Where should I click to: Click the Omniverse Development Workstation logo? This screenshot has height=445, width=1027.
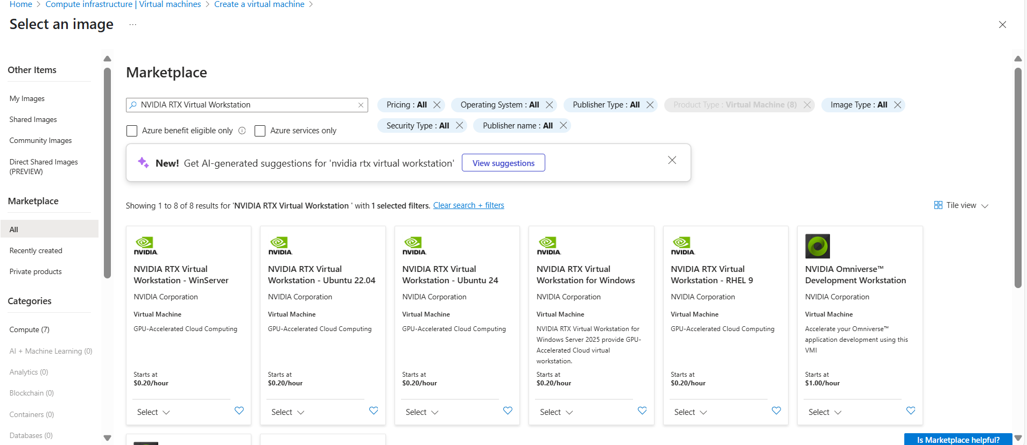tap(818, 246)
